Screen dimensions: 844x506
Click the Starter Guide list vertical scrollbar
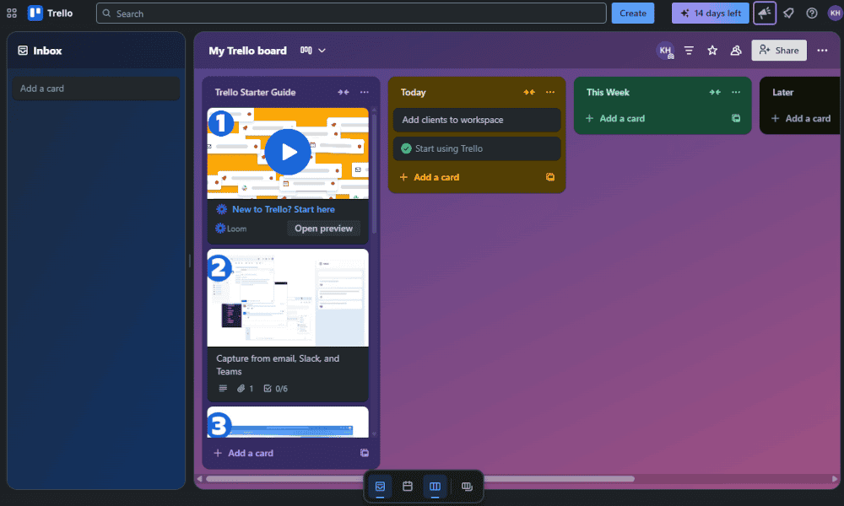click(374, 173)
